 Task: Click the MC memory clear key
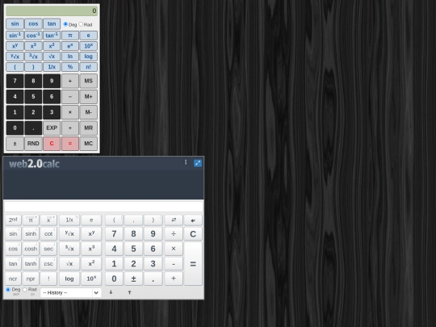coord(89,144)
